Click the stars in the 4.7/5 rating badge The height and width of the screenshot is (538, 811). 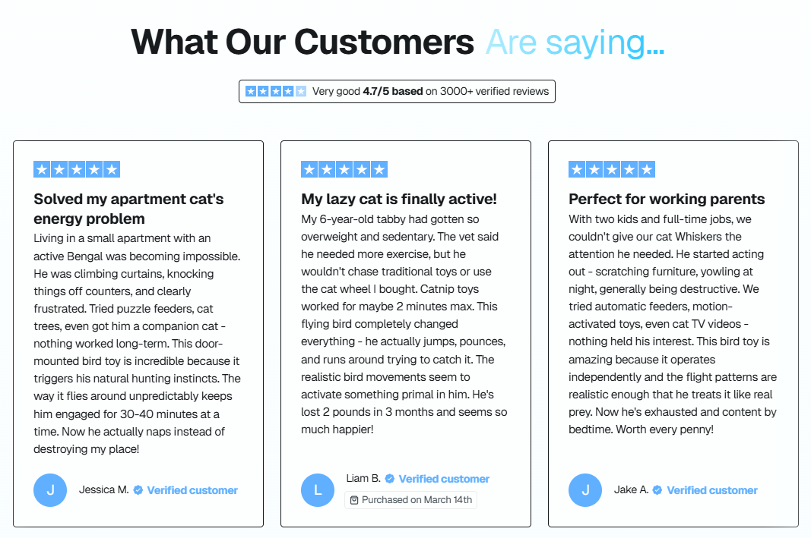(276, 91)
